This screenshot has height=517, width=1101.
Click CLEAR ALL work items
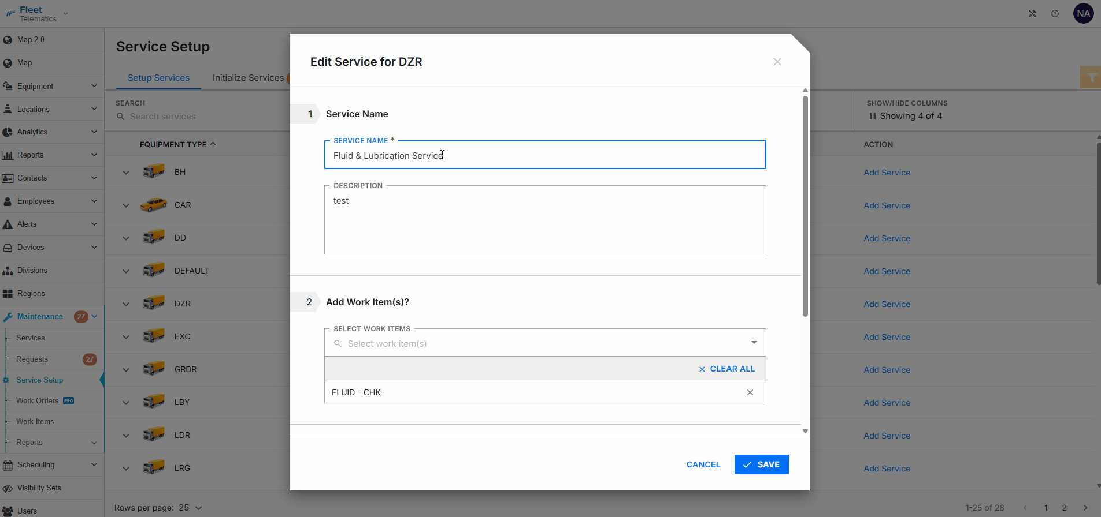727,369
